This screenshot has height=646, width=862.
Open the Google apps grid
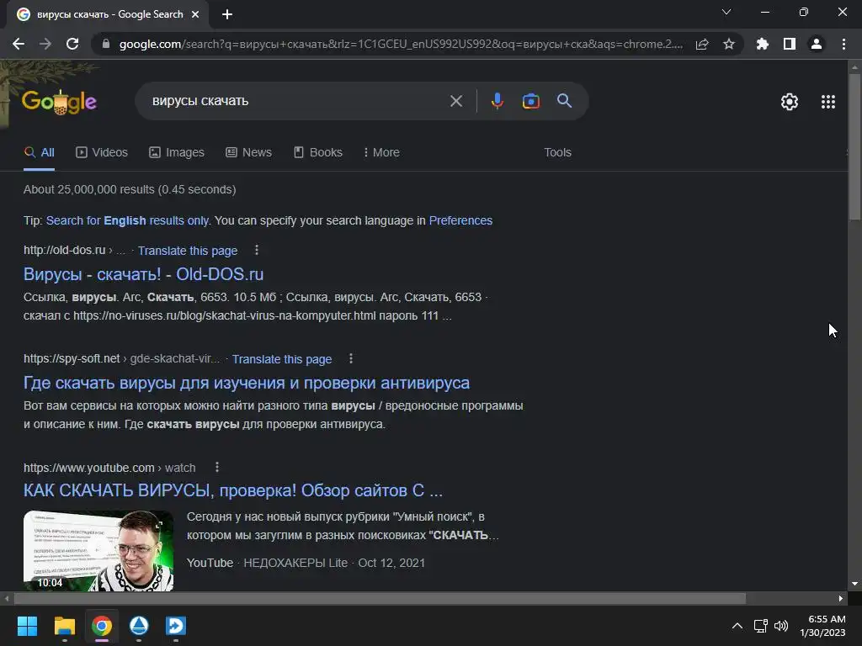(828, 102)
